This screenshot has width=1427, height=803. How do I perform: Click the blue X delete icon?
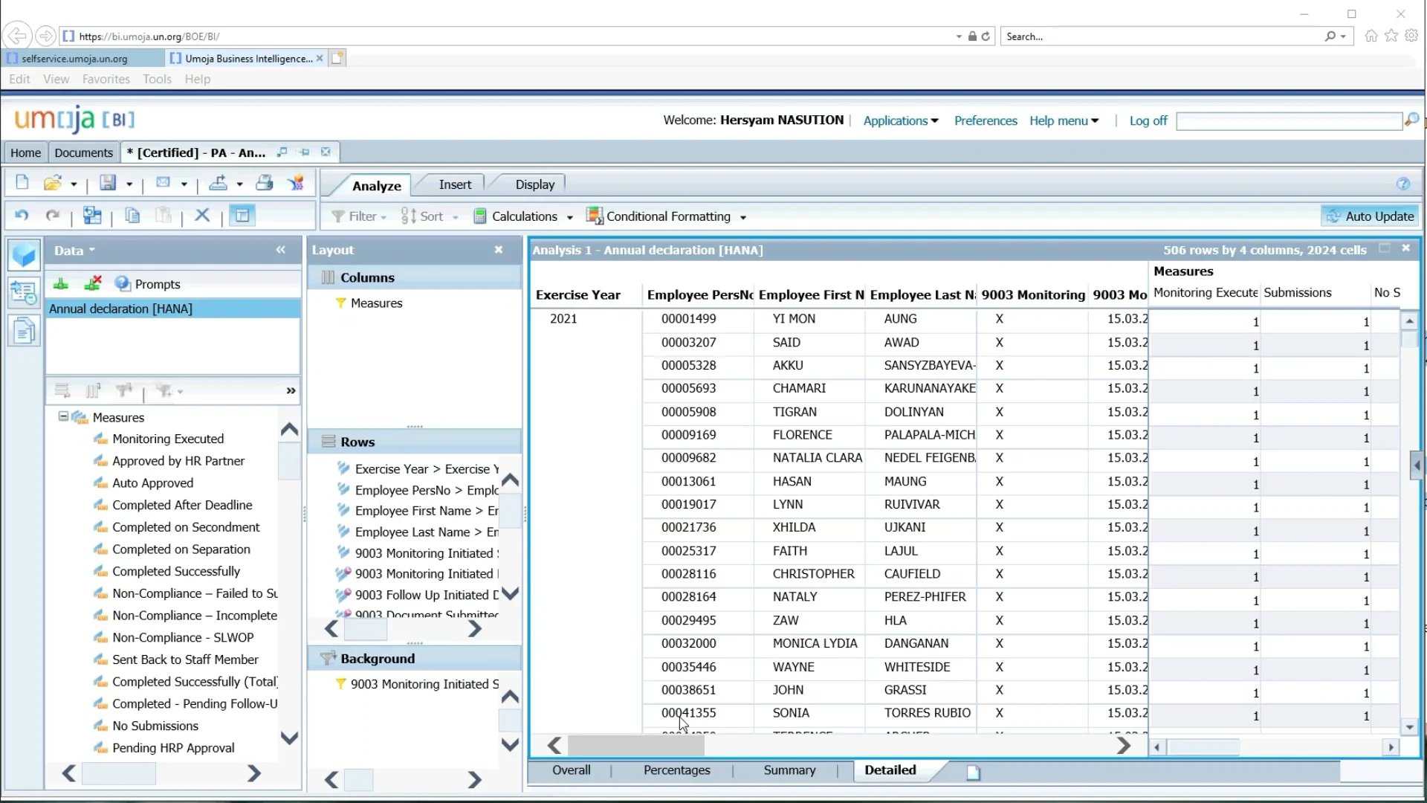[x=201, y=216]
